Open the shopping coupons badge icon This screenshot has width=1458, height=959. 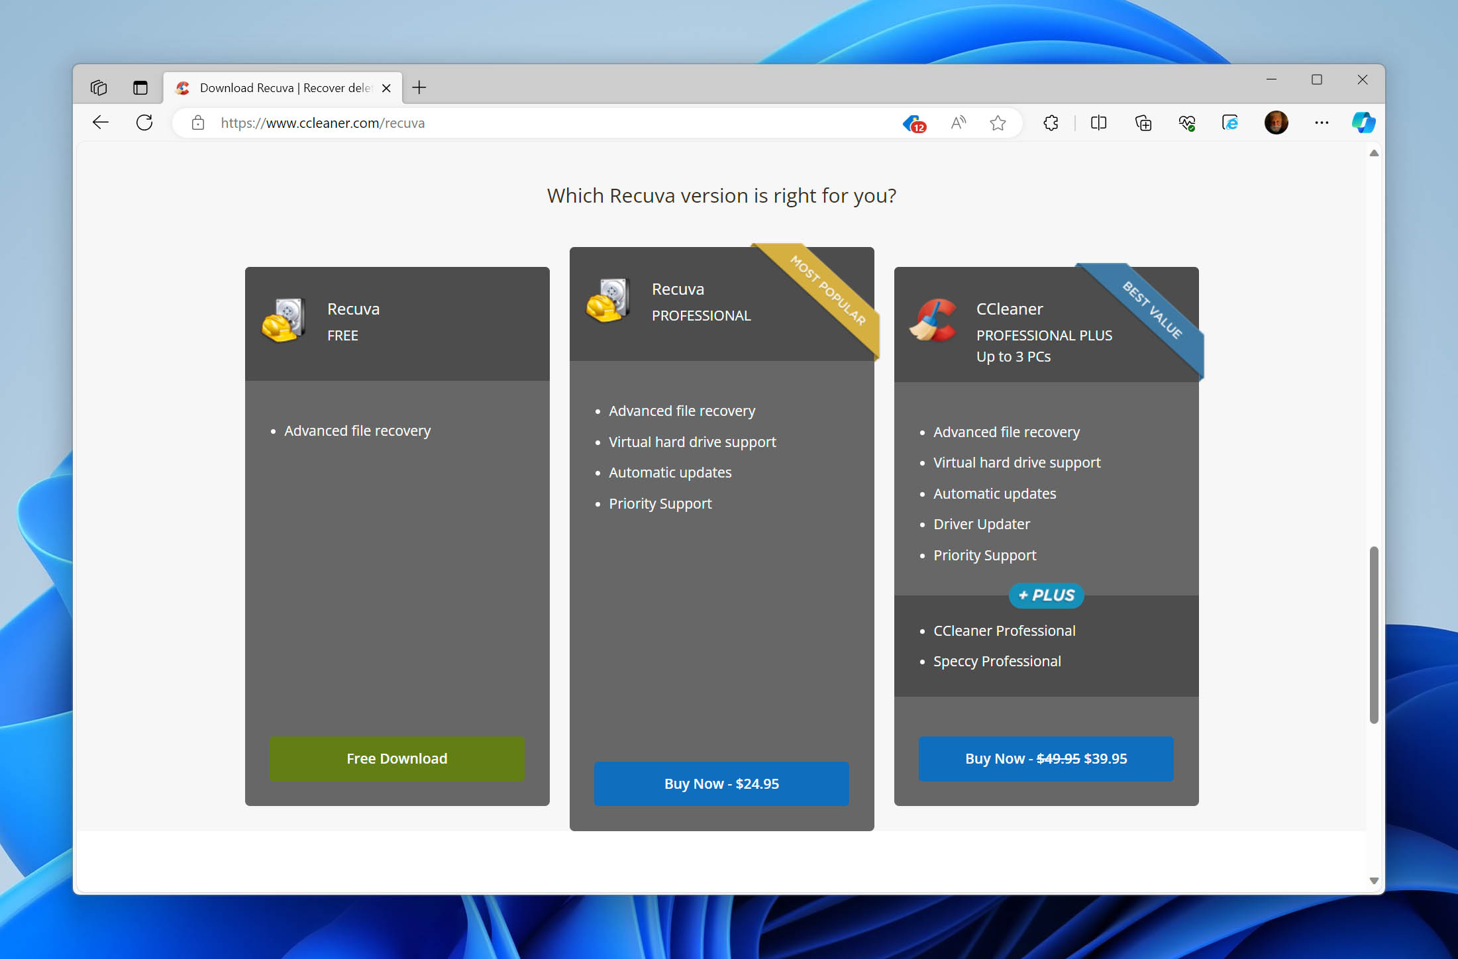(x=915, y=123)
